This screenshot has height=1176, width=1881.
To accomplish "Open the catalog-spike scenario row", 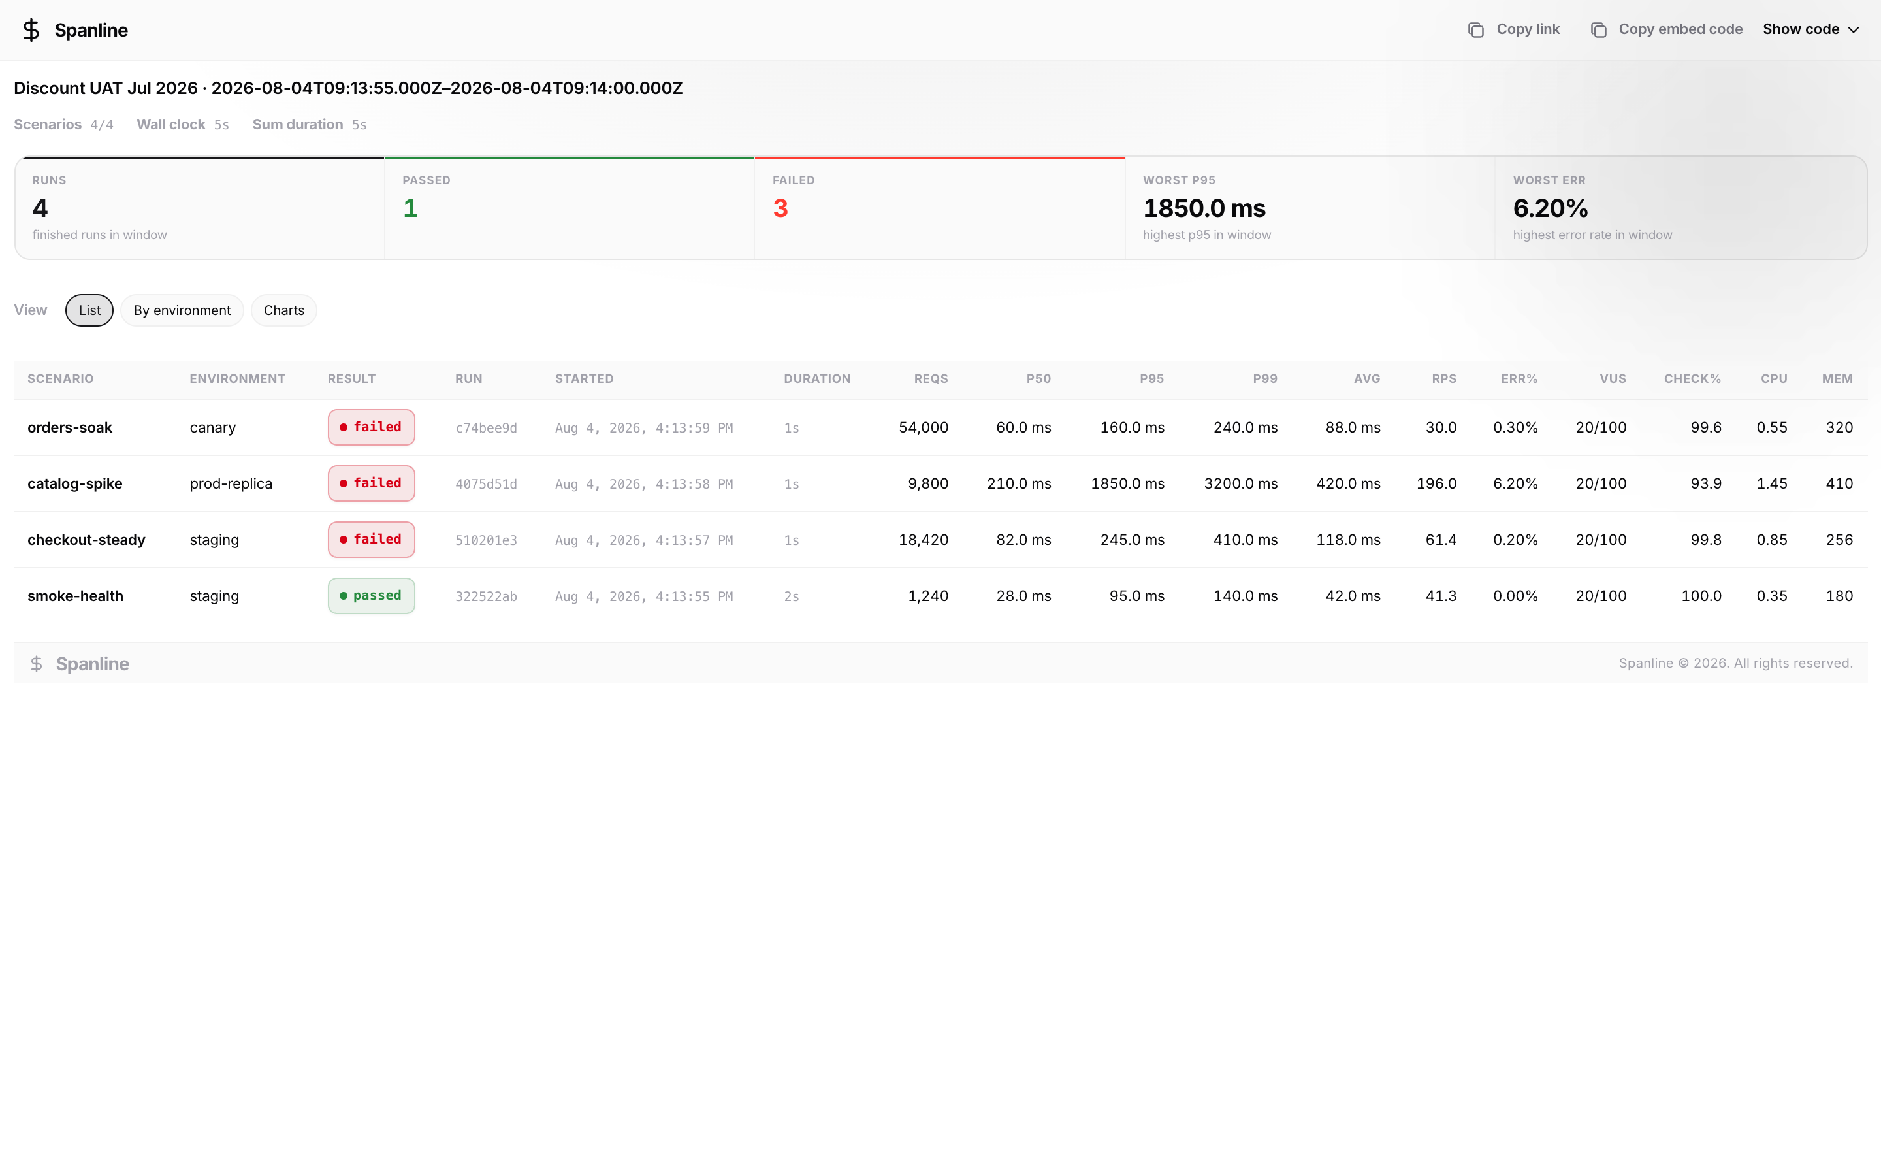I will click(x=940, y=483).
